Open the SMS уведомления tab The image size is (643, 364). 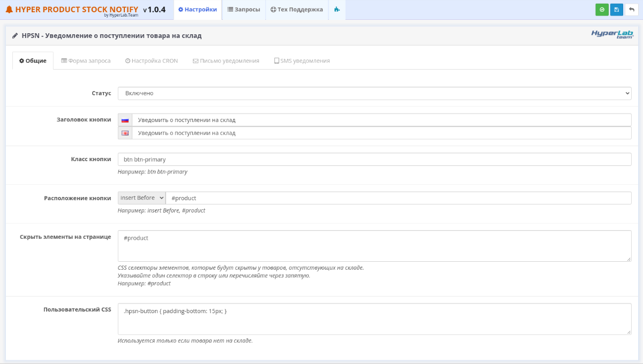[302, 61]
